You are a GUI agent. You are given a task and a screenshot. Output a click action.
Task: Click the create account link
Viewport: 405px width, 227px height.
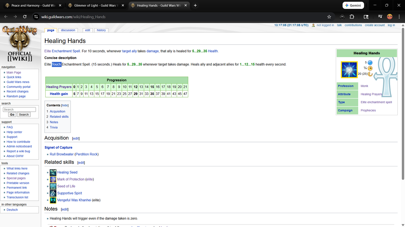tap(375, 25)
